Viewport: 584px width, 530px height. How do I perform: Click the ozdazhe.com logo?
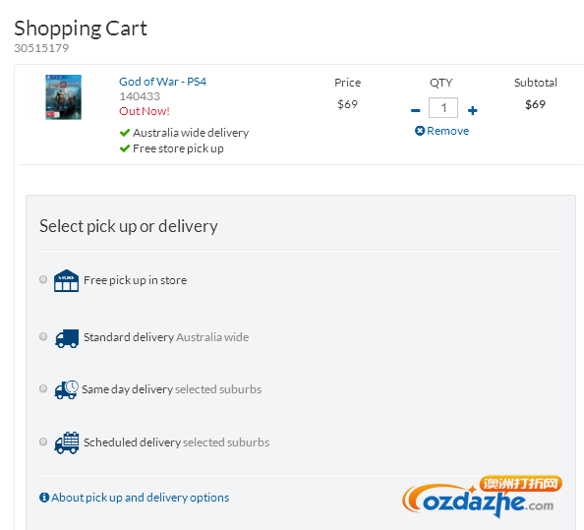pos(483,497)
